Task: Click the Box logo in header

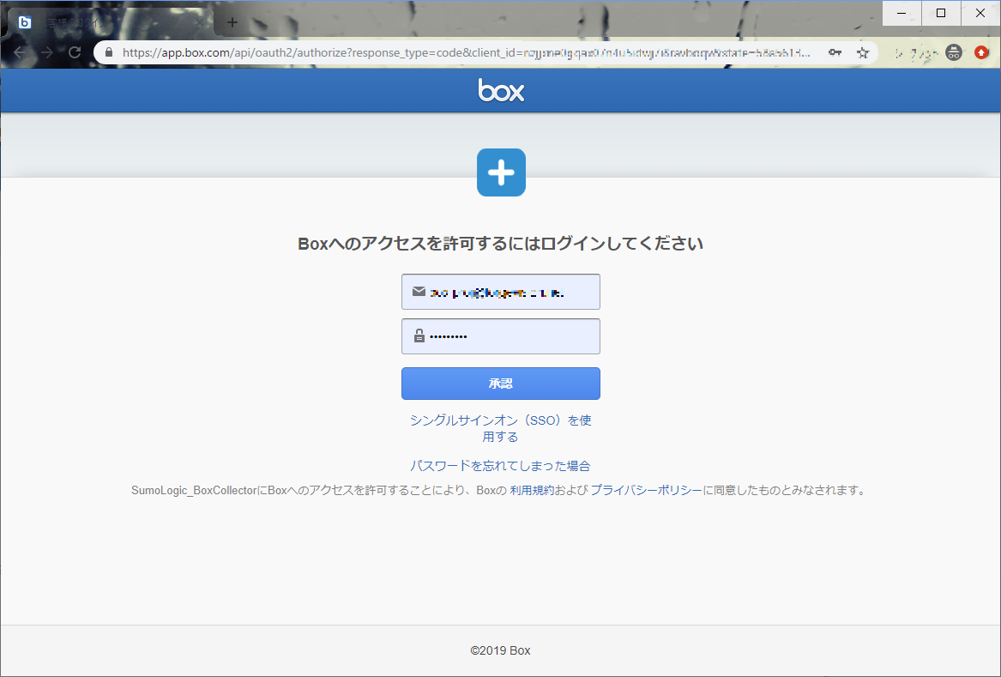Action: [x=501, y=91]
